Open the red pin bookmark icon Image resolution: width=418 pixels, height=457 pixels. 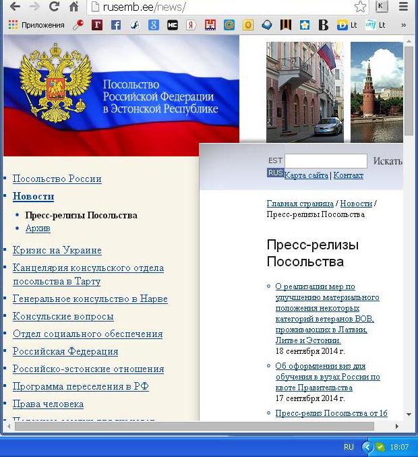coord(78,25)
